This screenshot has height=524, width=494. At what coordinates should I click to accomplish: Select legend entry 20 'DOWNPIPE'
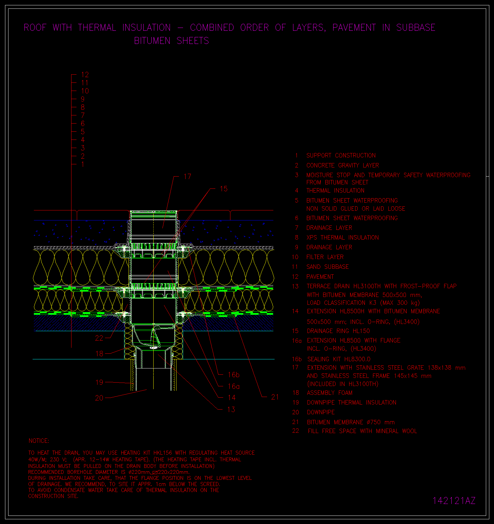tap(321, 412)
